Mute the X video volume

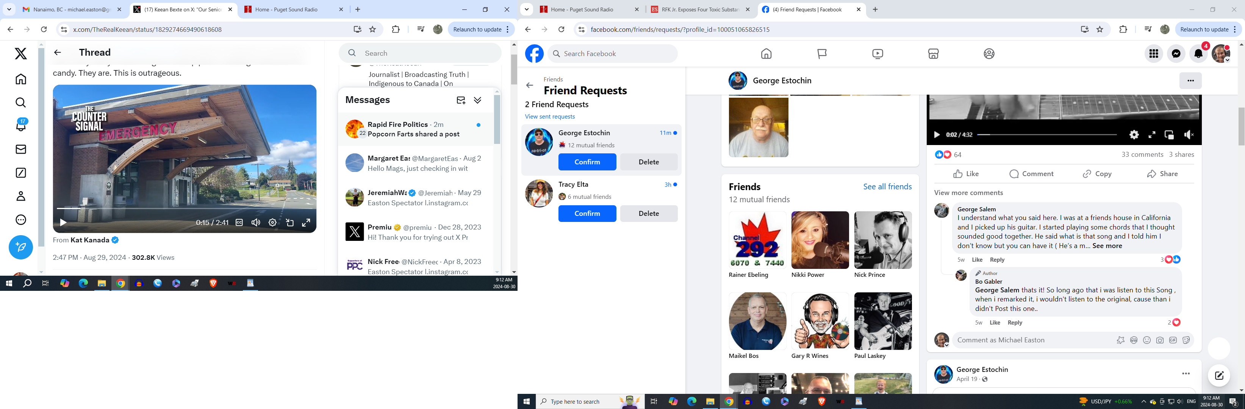[256, 223]
